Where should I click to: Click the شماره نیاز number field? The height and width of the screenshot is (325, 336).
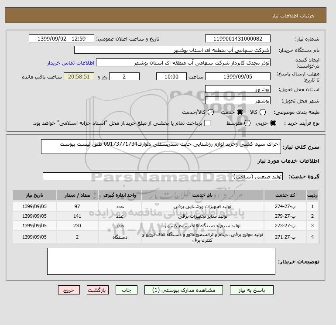238,38
